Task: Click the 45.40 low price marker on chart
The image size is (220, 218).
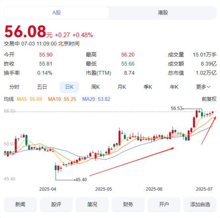Action: click(x=81, y=180)
